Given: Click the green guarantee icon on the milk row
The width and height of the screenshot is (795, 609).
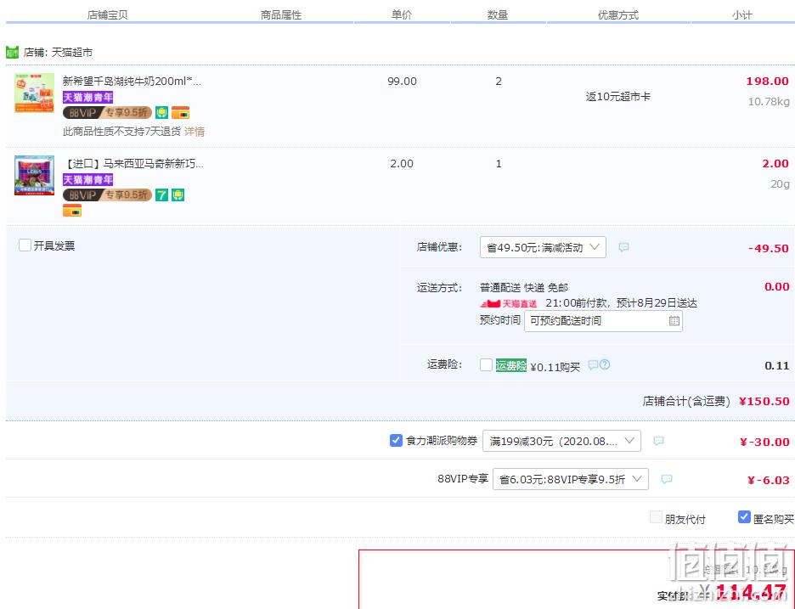Looking at the screenshot, I should (161, 112).
